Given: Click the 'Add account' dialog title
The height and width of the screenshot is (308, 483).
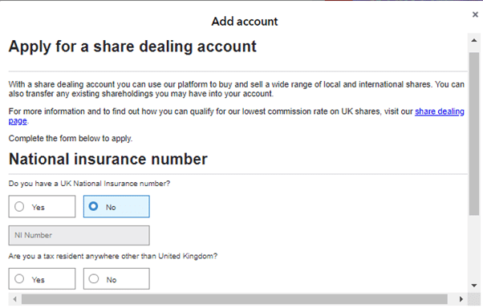Looking at the screenshot, I should click(x=245, y=21).
